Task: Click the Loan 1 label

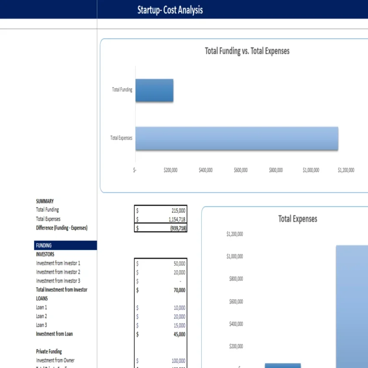Action: [41, 307]
